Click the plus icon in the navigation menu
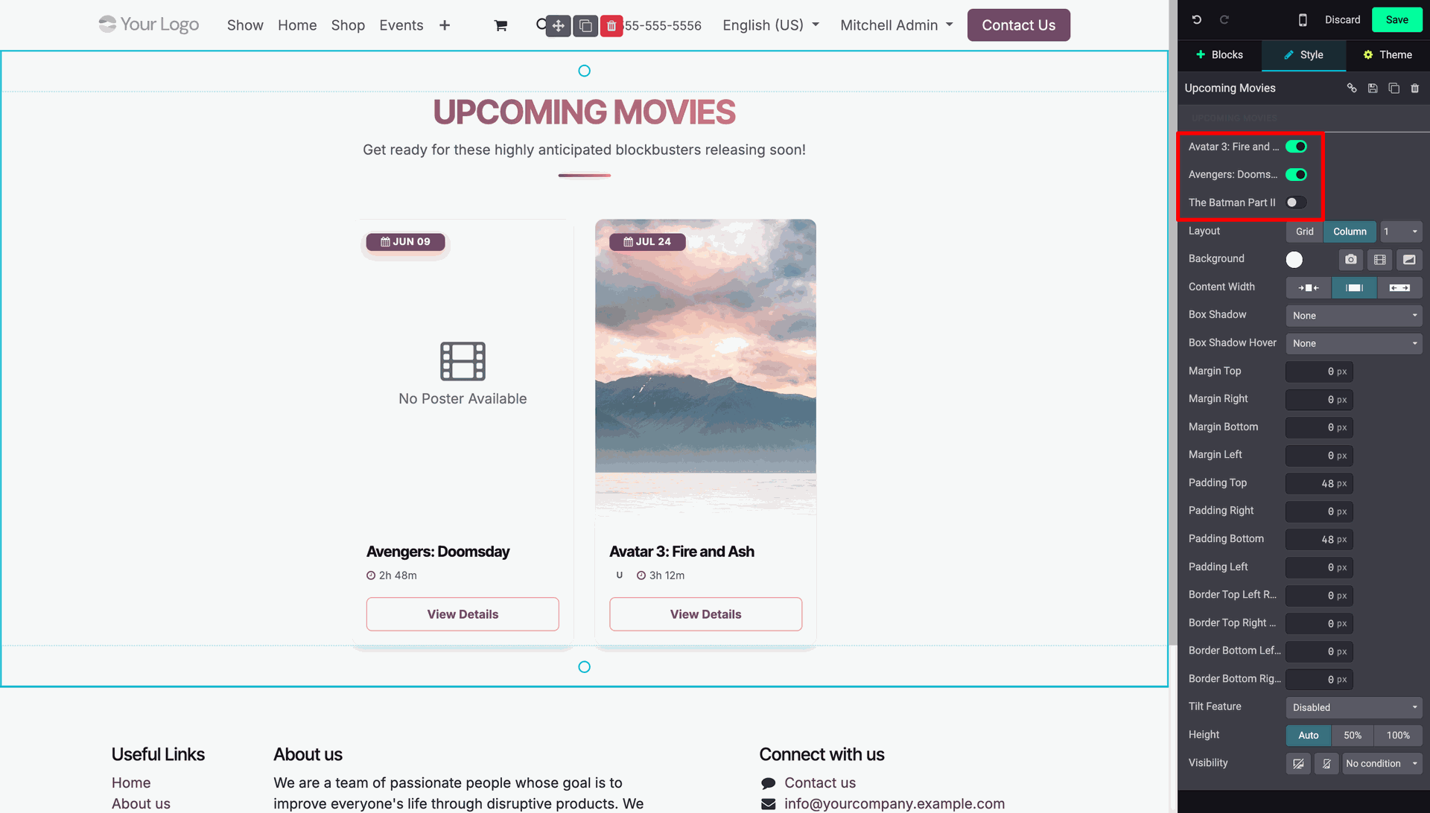The width and height of the screenshot is (1430, 813). coord(445,25)
